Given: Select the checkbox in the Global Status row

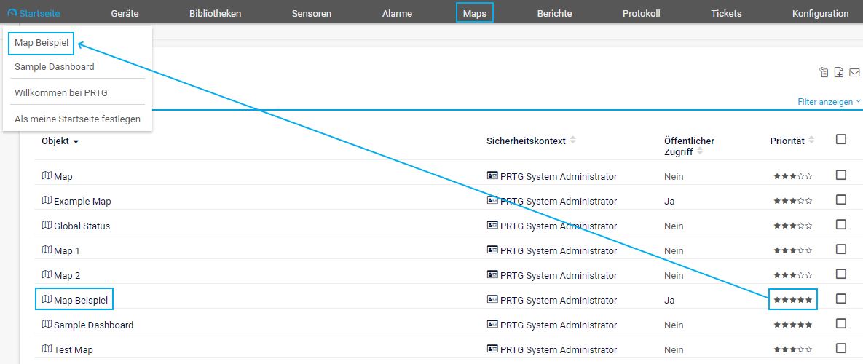Looking at the screenshot, I should point(841,224).
